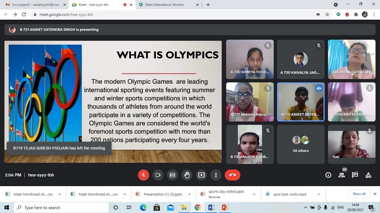The image size is (380, 213).
Task: Click the 50 others participant tile
Action: 301,144
